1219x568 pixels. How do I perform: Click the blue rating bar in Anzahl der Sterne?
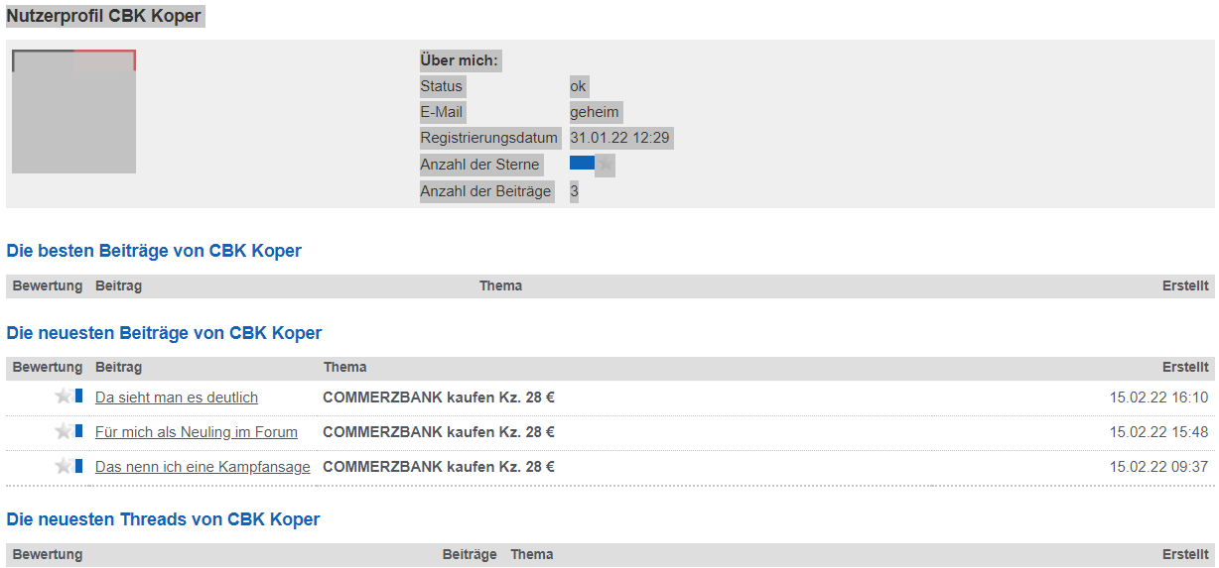point(582,164)
